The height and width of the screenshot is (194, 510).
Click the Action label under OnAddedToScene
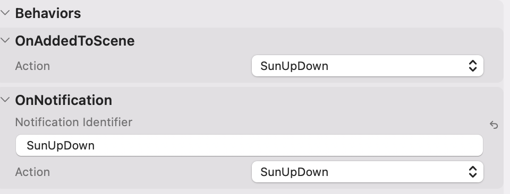(x=32, y=66)
